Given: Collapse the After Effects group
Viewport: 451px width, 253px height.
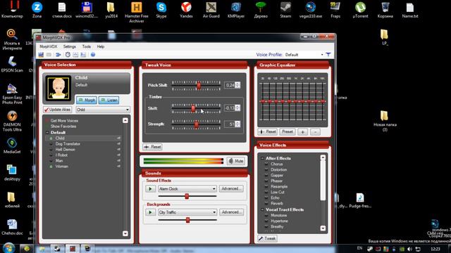Looking at the screenshot, I should [262, 158].
